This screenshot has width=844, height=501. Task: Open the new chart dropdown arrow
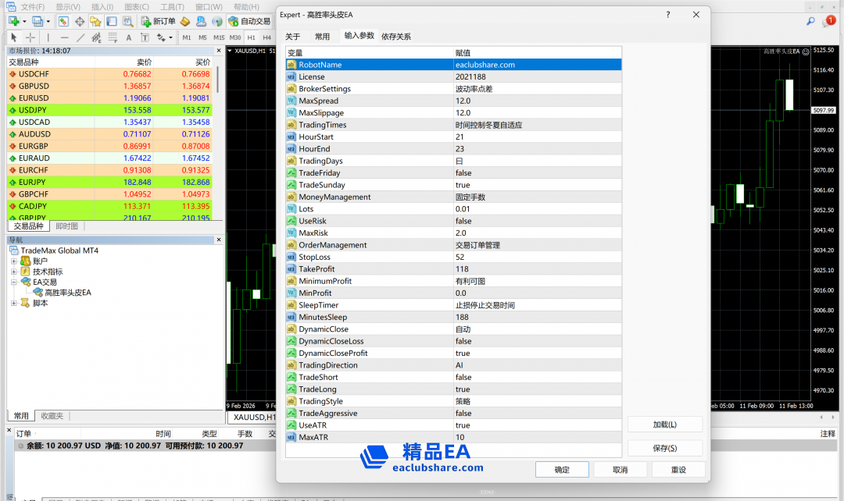pos(24,21)
